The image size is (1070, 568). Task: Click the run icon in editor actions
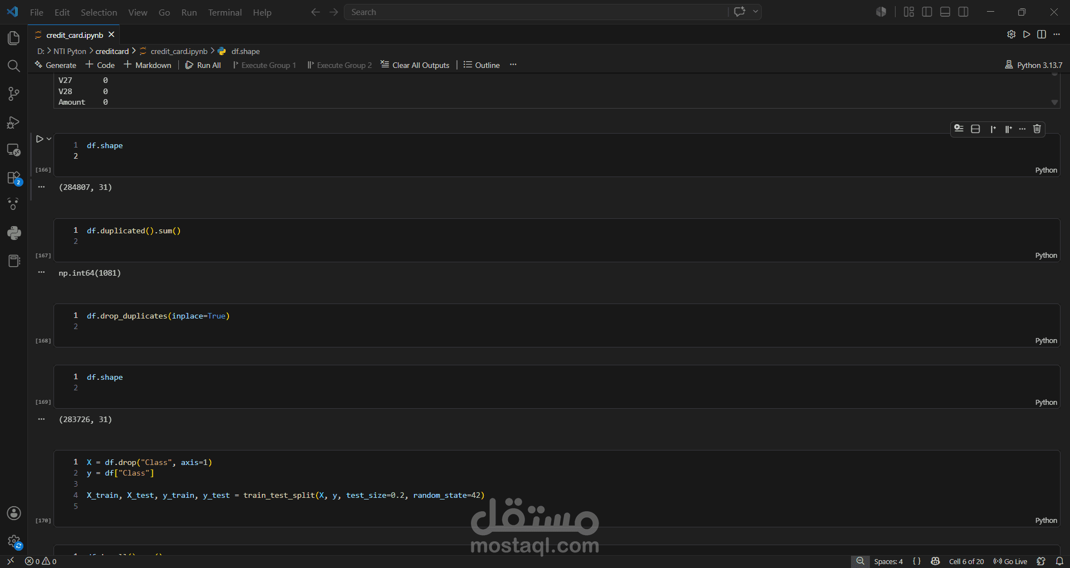[1027, 35]
